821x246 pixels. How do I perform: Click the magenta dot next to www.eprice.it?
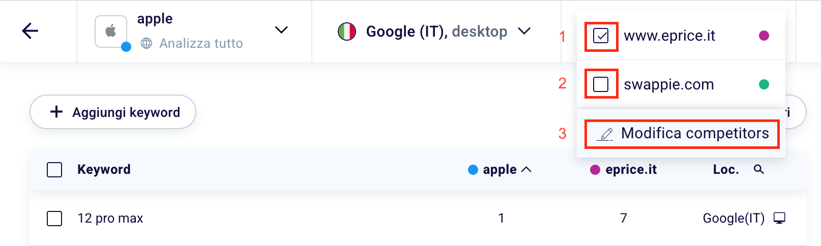(x=764, y=36)
